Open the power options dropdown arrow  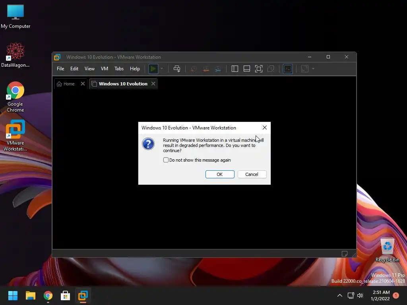tap(162, 69)
